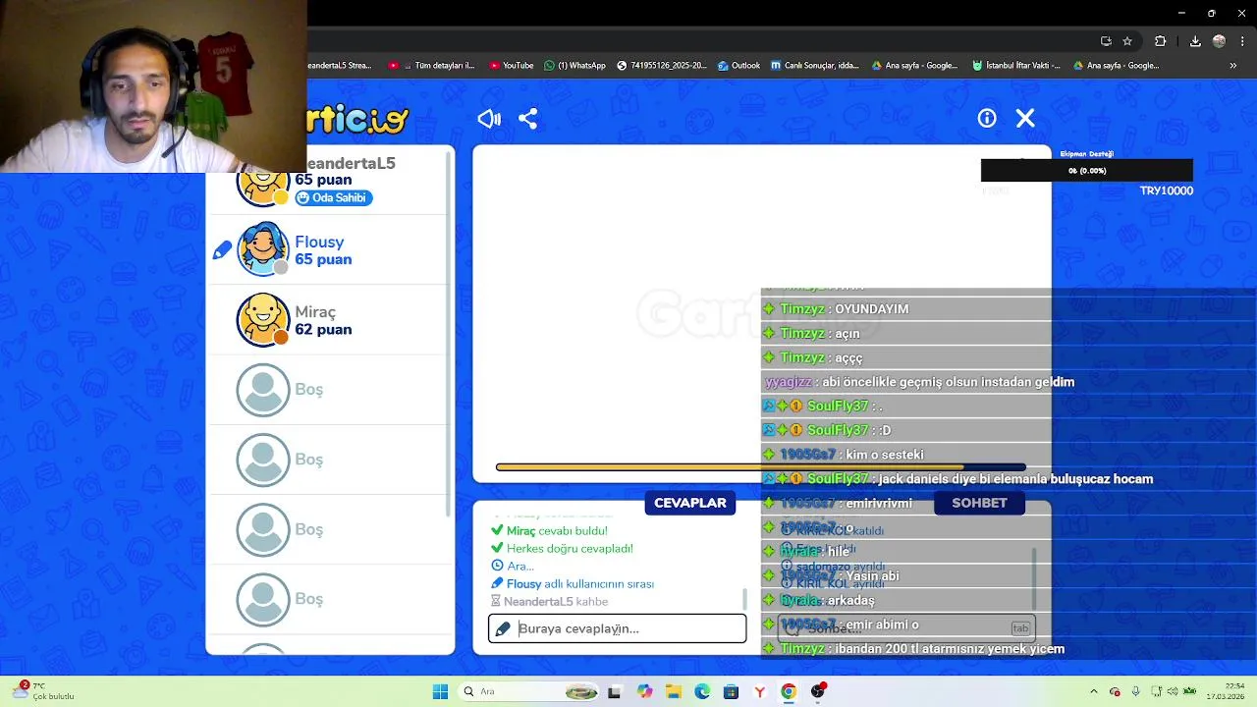
Task: Open Task View on the taskbar
Action: coord(614,691)
